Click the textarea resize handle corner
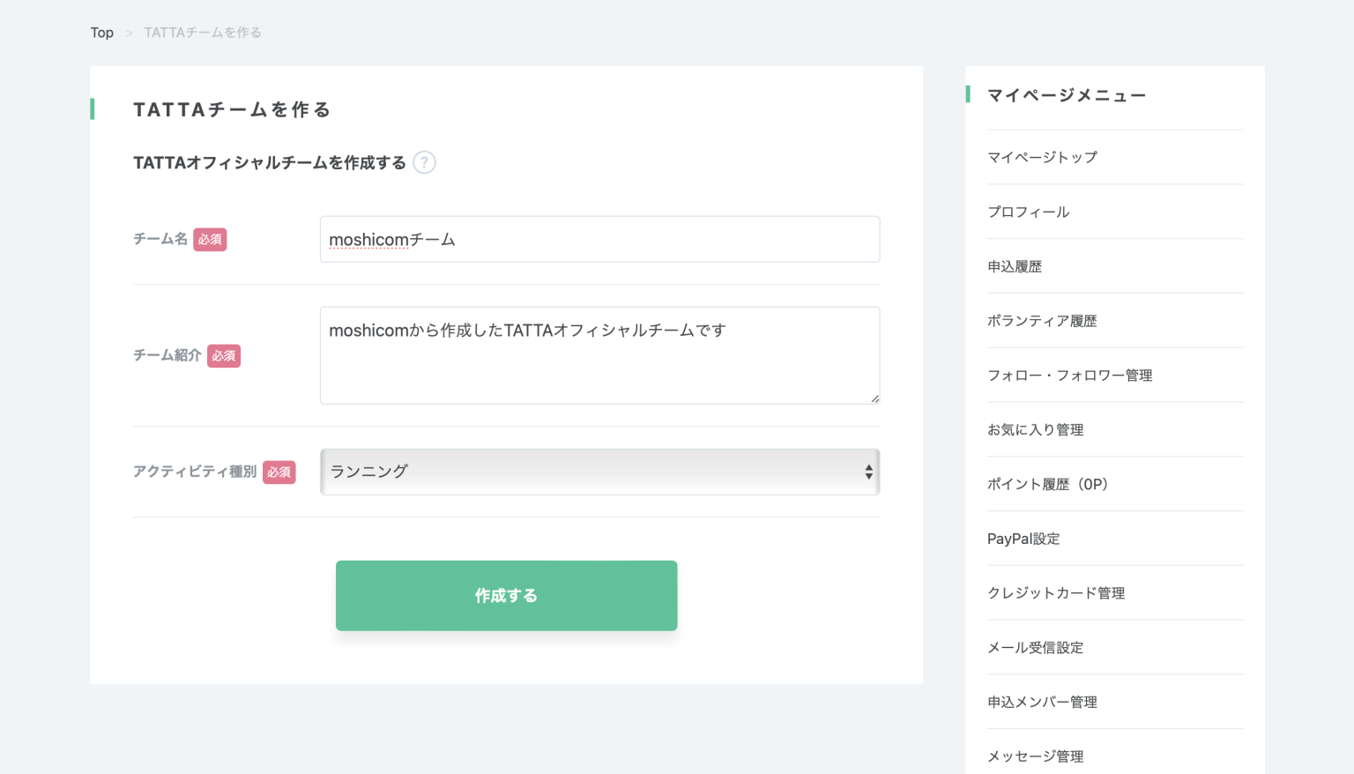 click(874, 398)
